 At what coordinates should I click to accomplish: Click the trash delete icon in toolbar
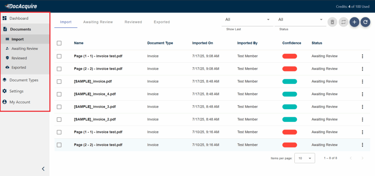click(332, 22)
